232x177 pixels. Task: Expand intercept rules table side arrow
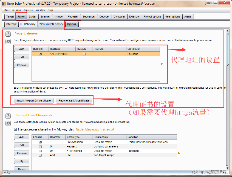(x=179, y=153)
